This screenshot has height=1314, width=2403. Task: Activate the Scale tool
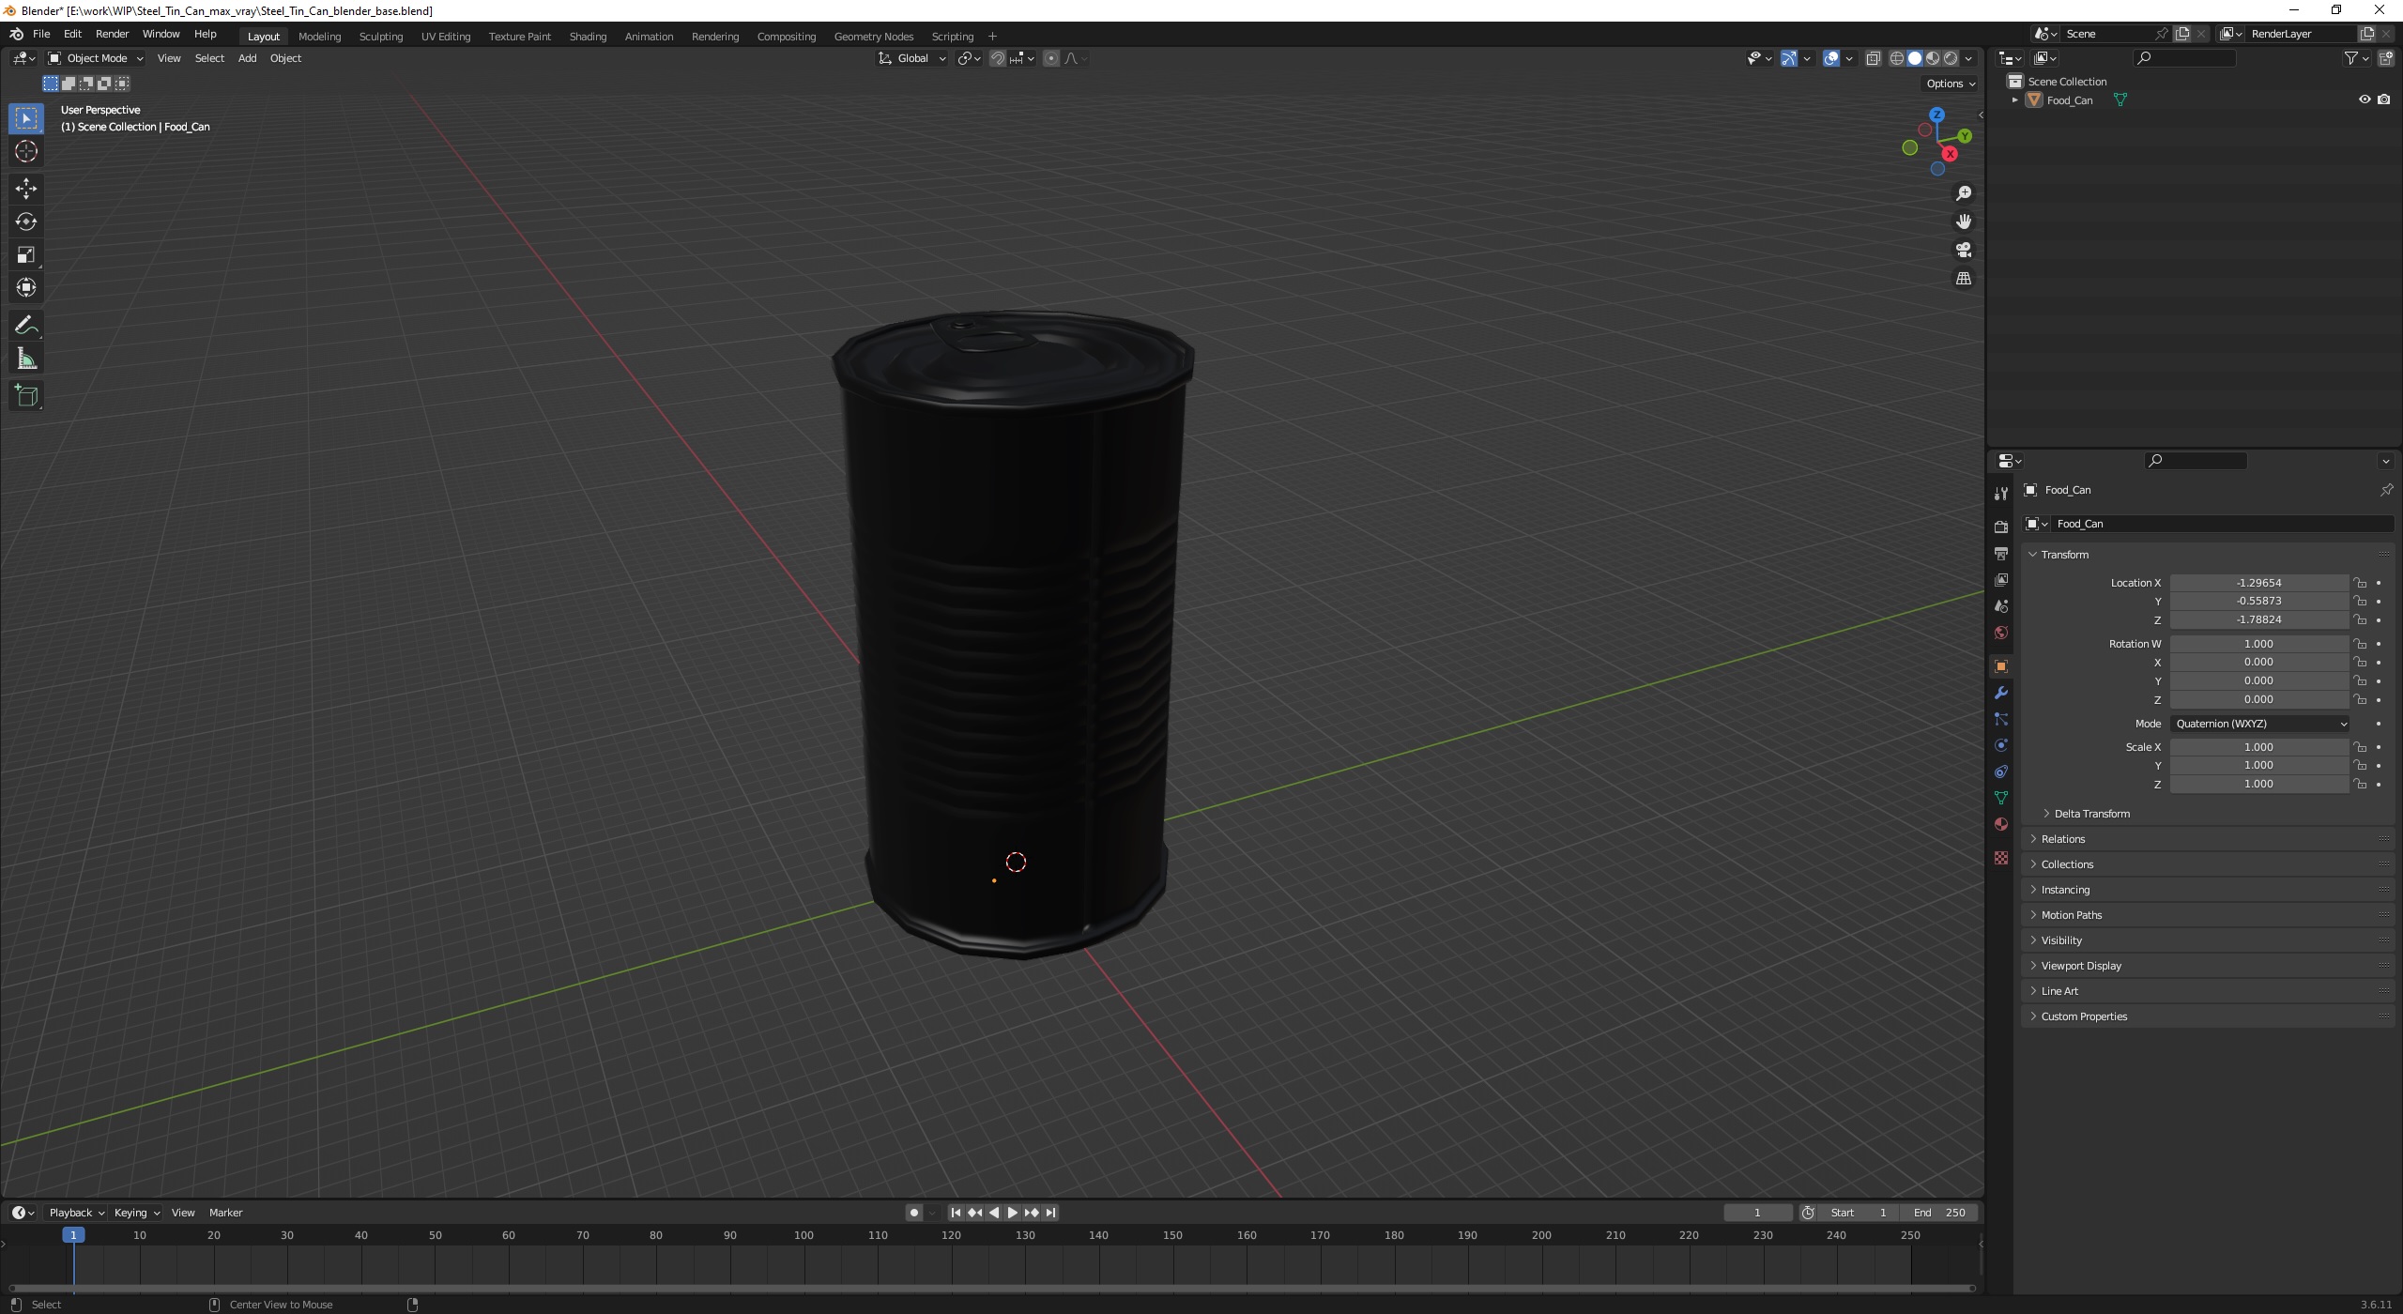click(26, 254)
